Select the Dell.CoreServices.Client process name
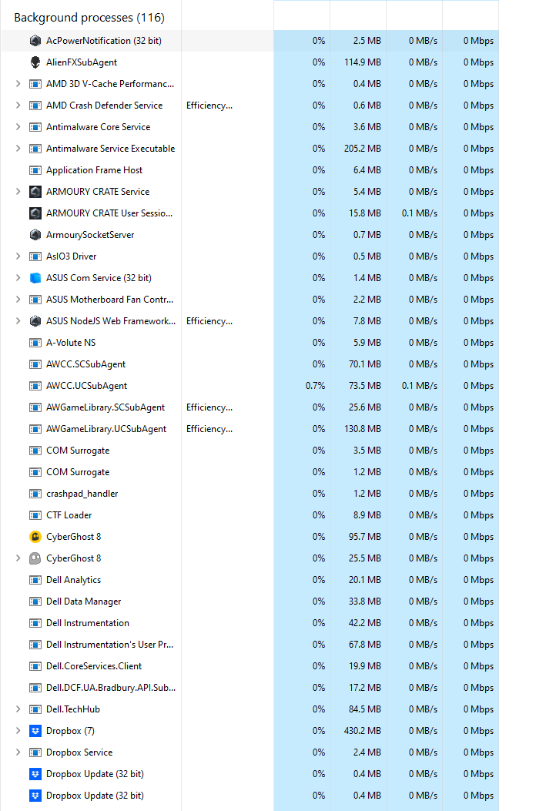The width and height of the screenshot is (546, 811). pyautogui.click(x=94, y=666)
